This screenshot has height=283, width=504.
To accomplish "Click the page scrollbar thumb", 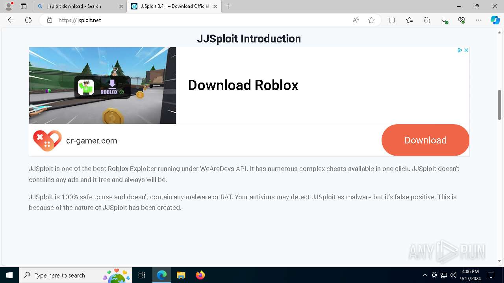I will pos(499,105).
